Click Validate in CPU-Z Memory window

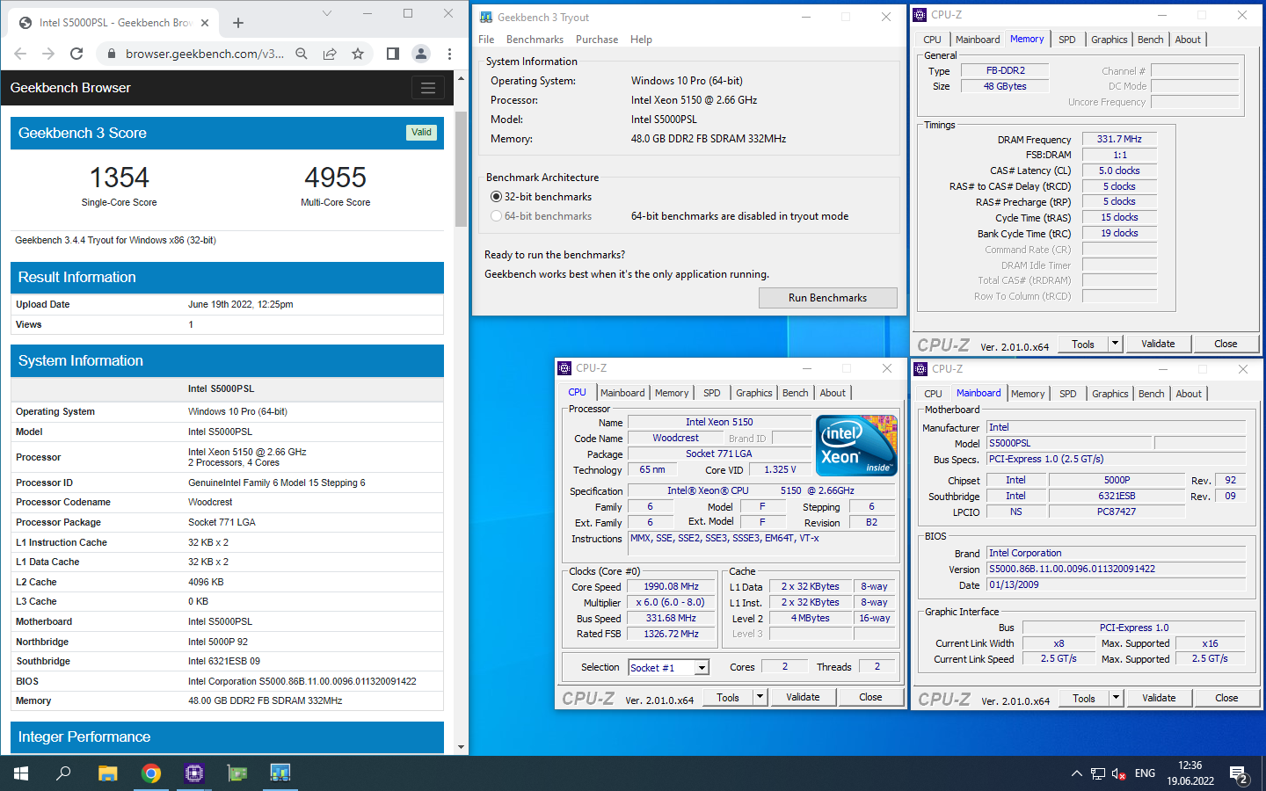tap(1158, 344)
